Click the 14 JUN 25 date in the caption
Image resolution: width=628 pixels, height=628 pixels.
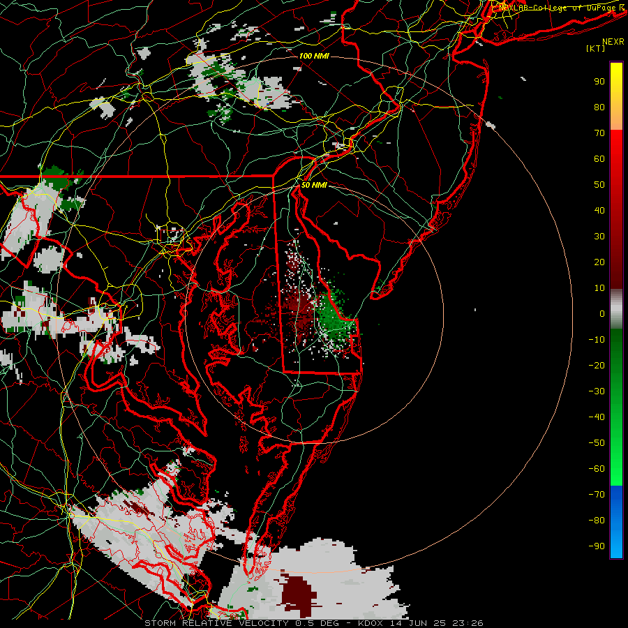click(x=419, y=623)
